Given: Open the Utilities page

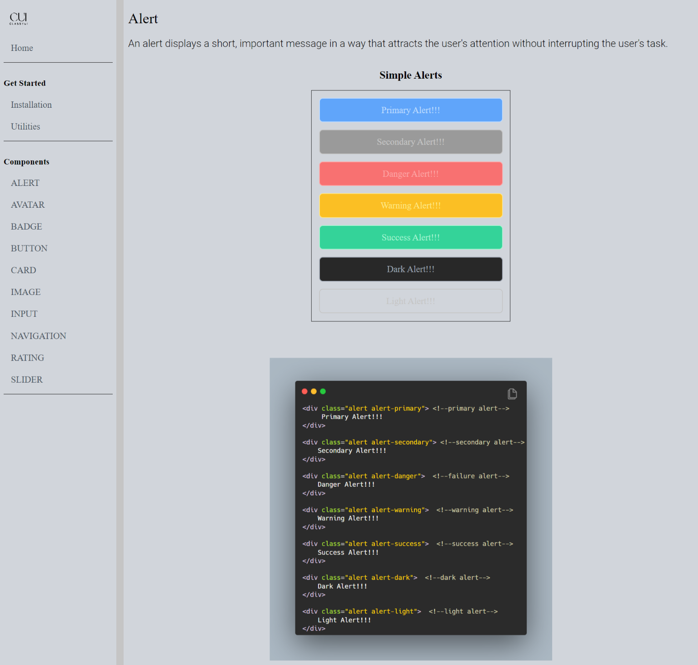Looking at the screenshot, I should click(x=25, y=126).
